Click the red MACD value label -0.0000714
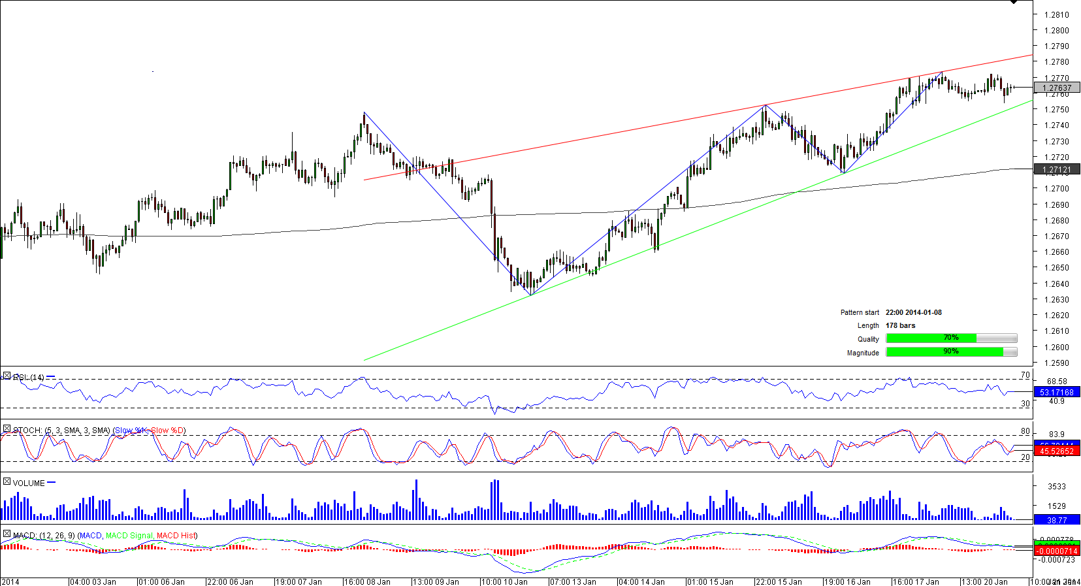 [x=1056, y=551]
